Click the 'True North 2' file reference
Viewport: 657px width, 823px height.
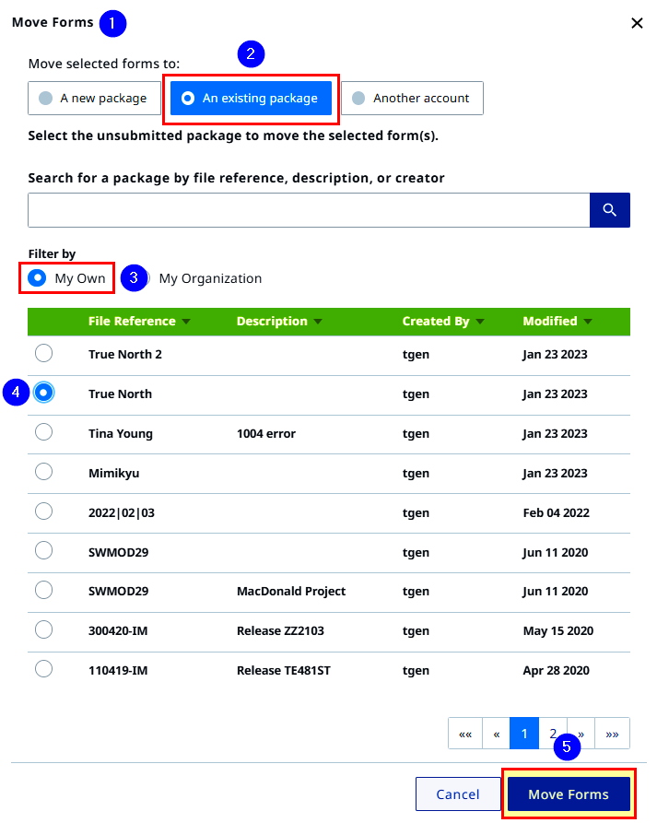coord(125,354)
